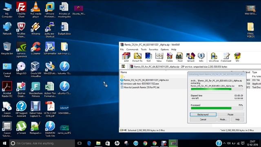261x147 pixels.
Task: Select remix_os.JPG desktop file
Action: [64, 129]
